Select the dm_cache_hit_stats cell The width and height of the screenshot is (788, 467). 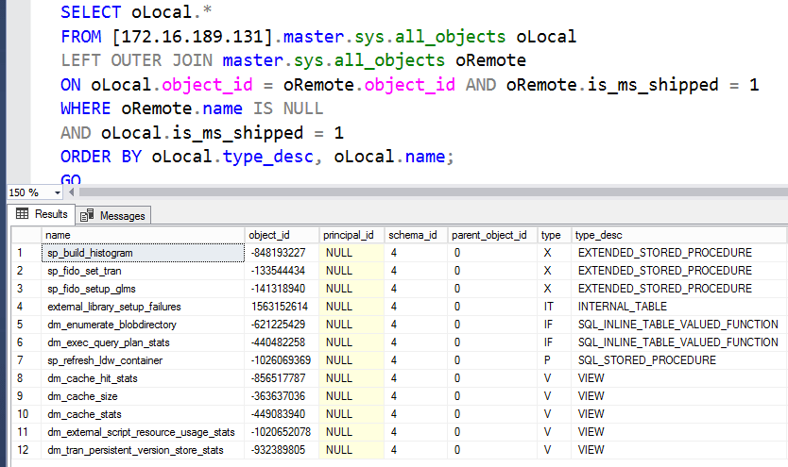(143, 378)
